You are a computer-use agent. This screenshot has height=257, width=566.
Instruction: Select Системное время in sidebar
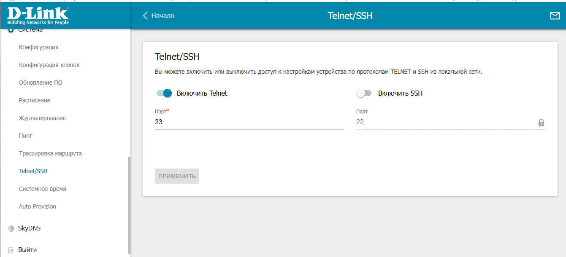pos(43,189)
